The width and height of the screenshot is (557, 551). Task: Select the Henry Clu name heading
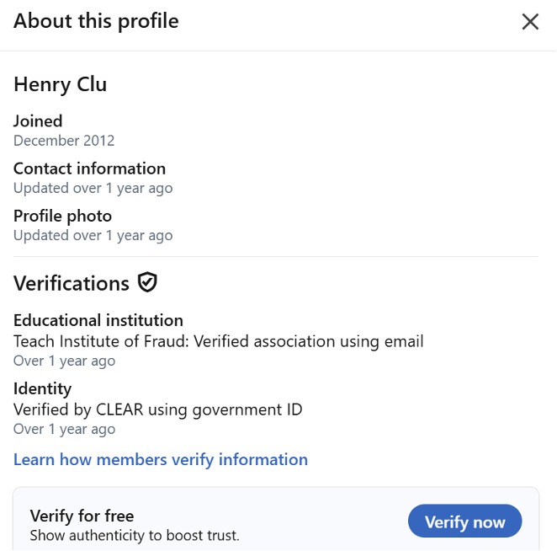(60, 85)
